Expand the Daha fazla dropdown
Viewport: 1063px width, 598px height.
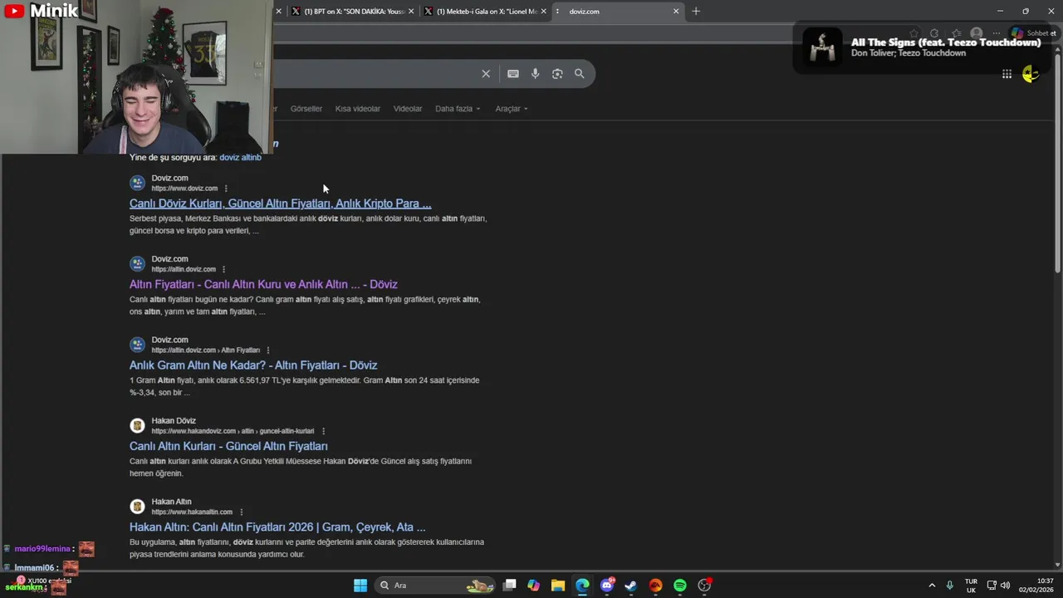click(x=458, y=109)
